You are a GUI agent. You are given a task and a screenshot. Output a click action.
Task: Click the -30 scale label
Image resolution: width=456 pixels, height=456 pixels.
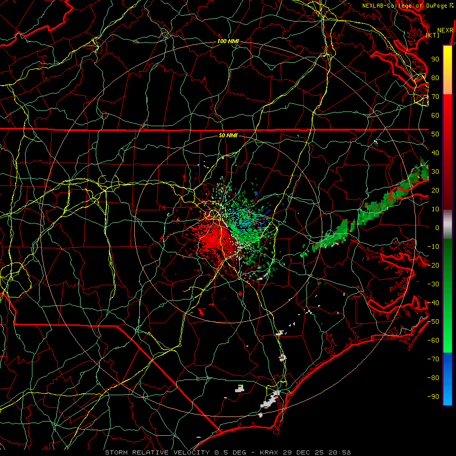(x=433, y=284)
